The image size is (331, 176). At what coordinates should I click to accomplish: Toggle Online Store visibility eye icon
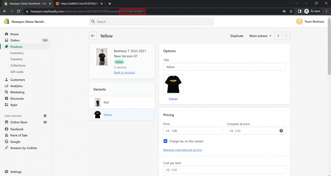(x=45, y=122)
